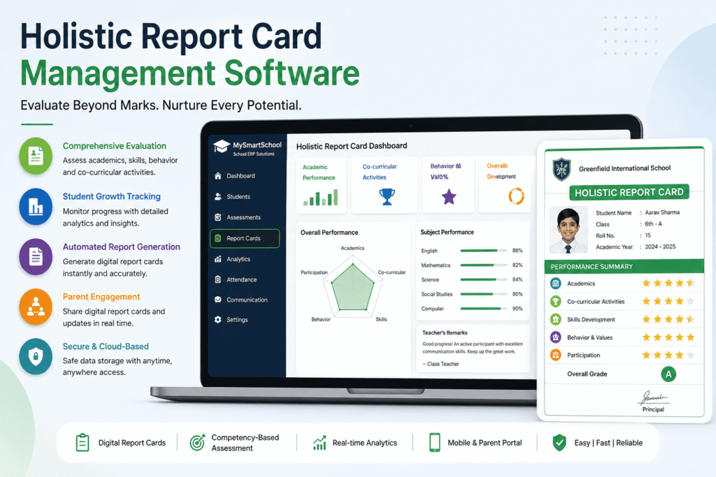Click the English 88% progress bar

coord(484,250)
